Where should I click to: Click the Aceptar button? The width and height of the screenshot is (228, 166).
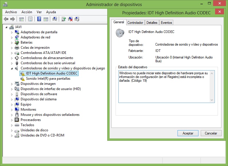(x=188, y=133)
